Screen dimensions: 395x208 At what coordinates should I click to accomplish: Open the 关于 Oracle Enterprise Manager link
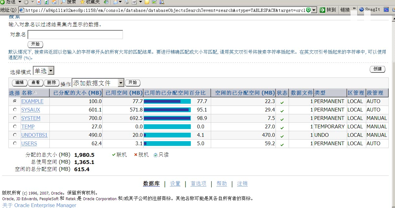coord(39,205)
